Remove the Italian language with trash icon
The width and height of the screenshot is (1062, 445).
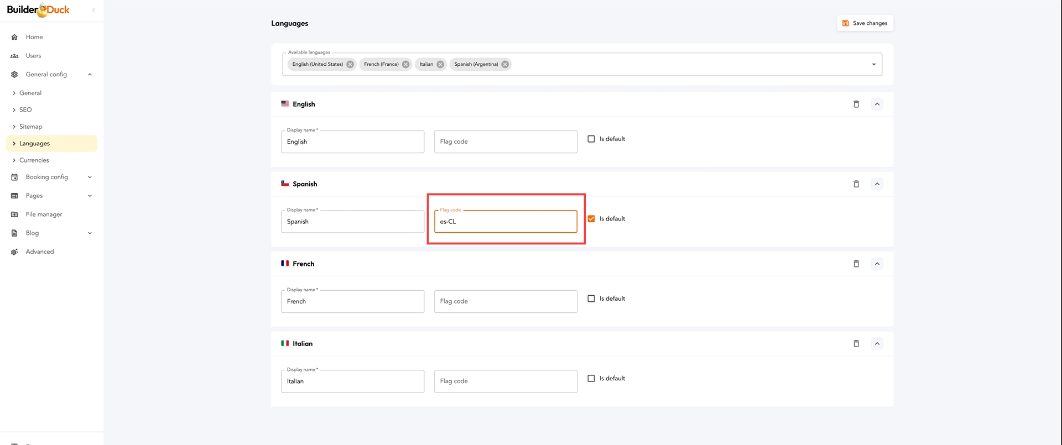click(x=856, y=344)
